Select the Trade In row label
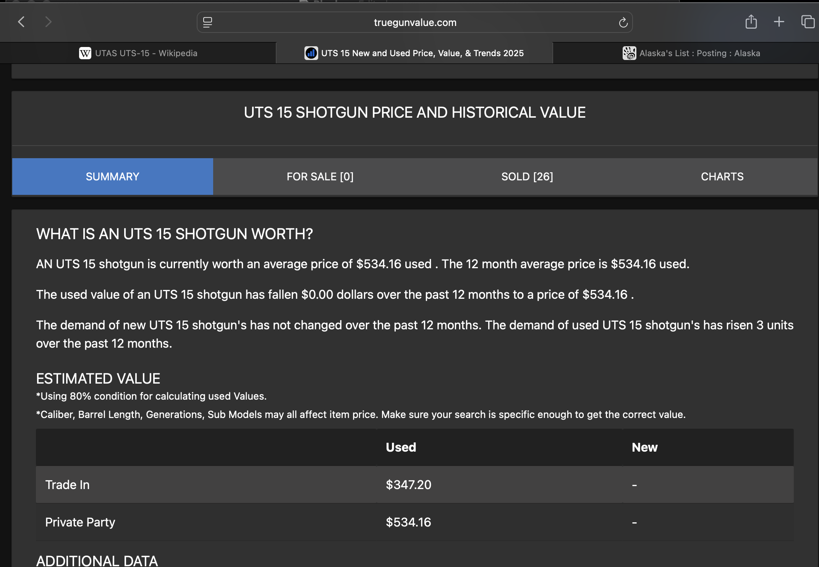This screenshot has height=567, width=819. coord(67,484)
